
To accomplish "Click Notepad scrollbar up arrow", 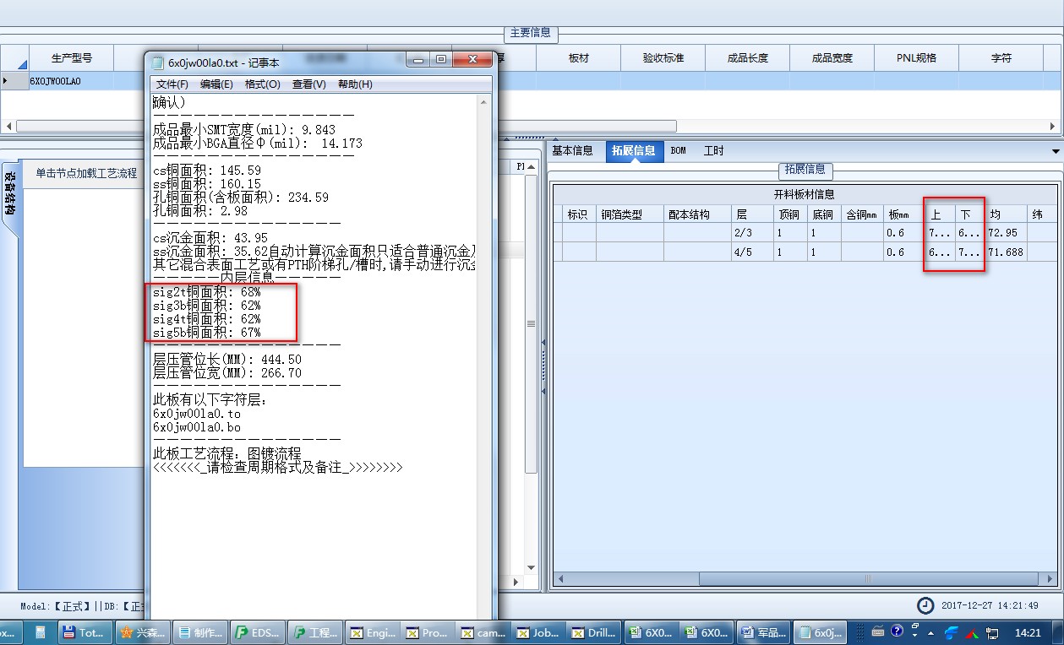I will click(483, 102).
